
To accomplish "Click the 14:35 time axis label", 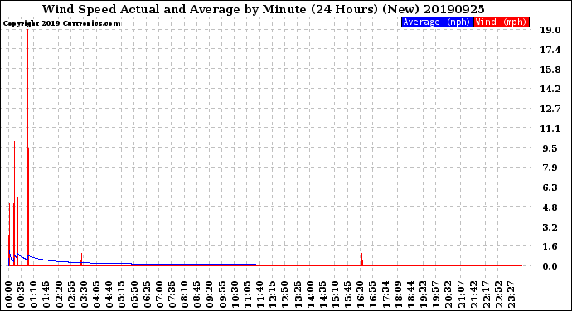I will pos(322,294).
